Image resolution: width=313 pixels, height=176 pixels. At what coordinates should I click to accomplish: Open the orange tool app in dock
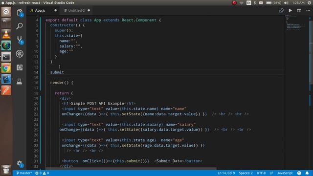pos(6,90)
